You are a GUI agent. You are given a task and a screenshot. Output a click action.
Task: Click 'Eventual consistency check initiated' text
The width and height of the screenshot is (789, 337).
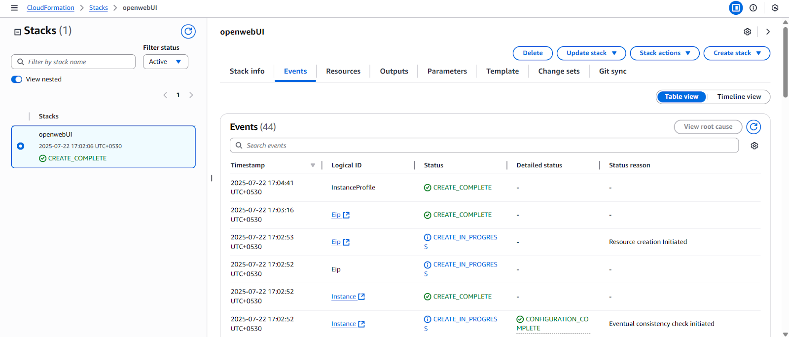(662, 324)
